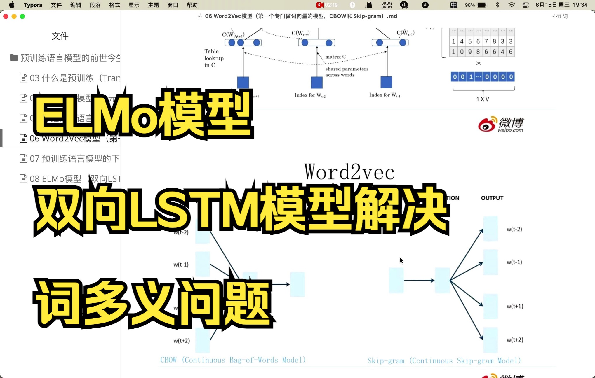
Task: Open the 主题 theme dropdown menu
Action: [x=153, y=5]
